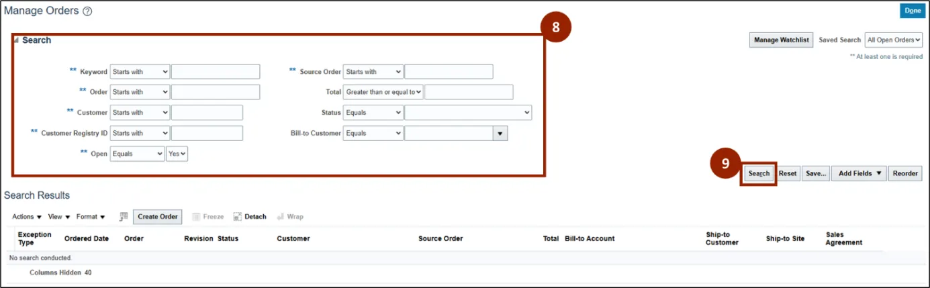Open the Add Fields dropdown button
This screenshot has height=288, width=930.
click(x=859, y=174)
